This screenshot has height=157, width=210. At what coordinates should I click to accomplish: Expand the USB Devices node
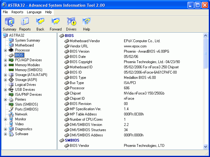5,90
